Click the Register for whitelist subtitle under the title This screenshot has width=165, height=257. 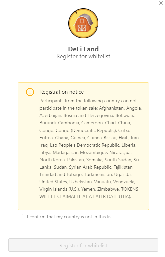click(x=83, y=56)
